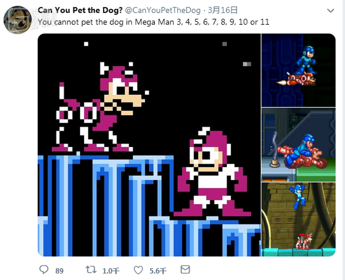Click the reply speech bubble icon
This screenshot has width=345, height=280.
pyautogui.click(x=44, y=269)
